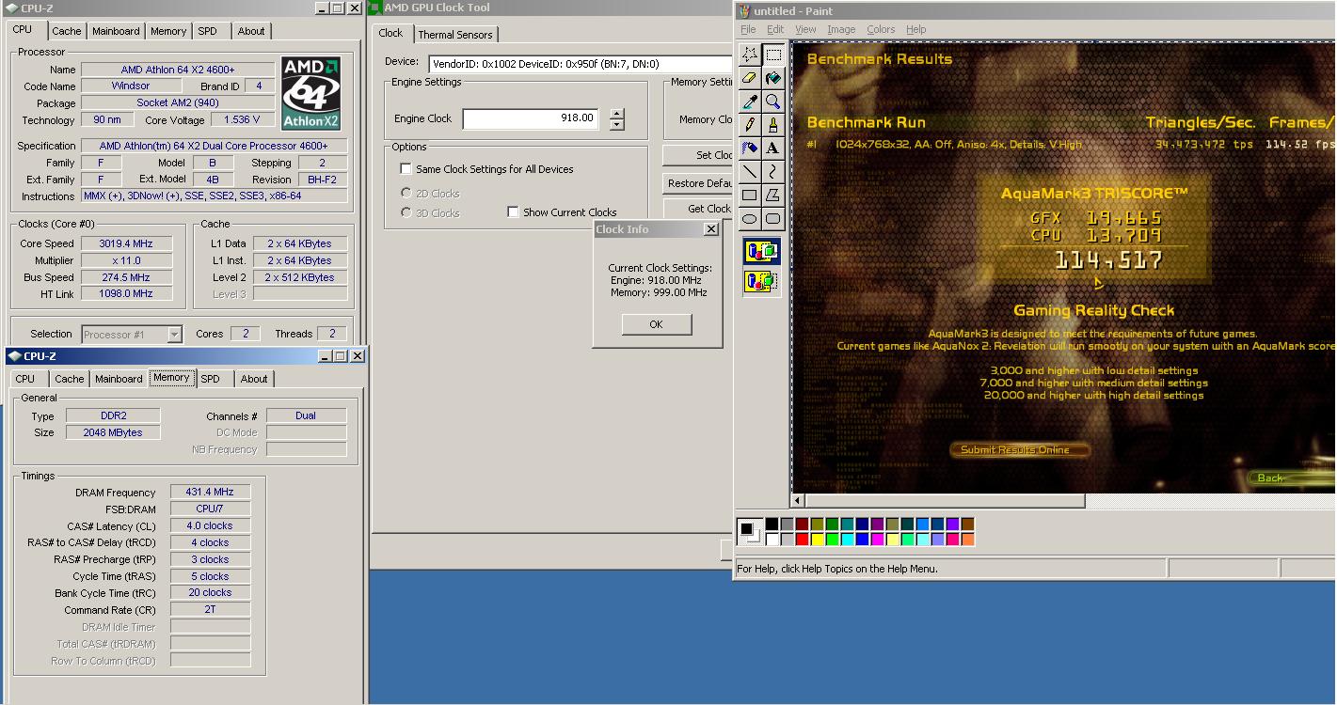This screenshot has height=705, width=1337.
Task: Tick Same Clock Settings for All Devices
Action: [x=406, y=169]
